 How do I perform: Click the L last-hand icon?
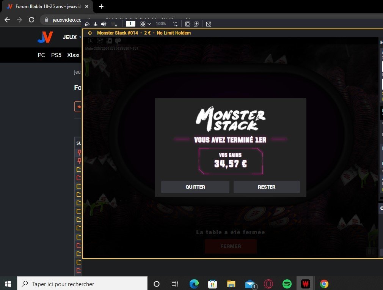click(x=91, y=41)
